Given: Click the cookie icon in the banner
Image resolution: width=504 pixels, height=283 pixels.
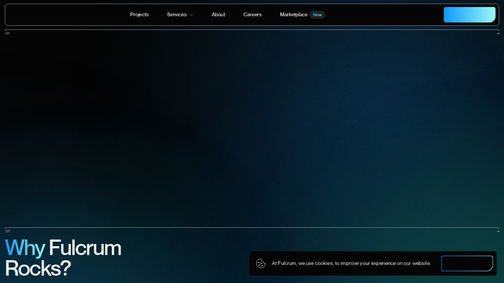Looking at the screenshot, I should 260,263.
